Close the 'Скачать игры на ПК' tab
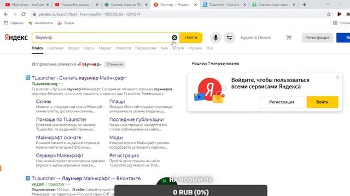 [146, 4]
